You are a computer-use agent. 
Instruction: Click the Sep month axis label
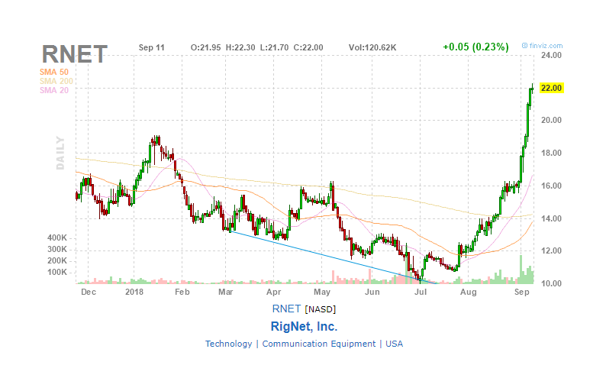point(521,292)
